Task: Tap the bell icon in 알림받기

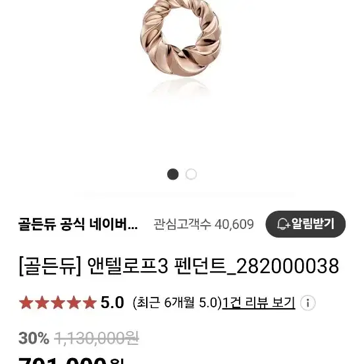Action: [283, 224]
